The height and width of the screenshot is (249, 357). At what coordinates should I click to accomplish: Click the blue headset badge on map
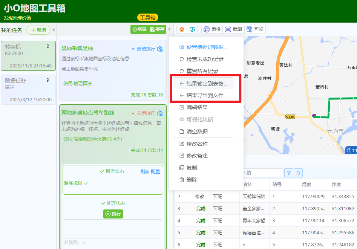point(351,150)
